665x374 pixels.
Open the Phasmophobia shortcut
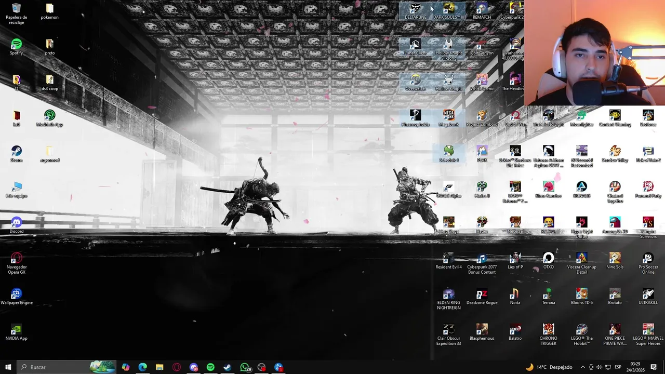pyautogui.click(x=415, y=118)
